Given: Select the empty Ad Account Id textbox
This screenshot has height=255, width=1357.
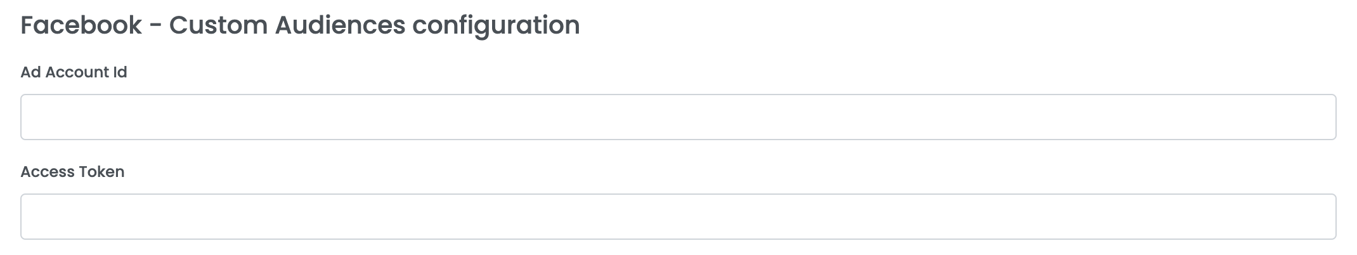Looking at the screenshot, I should click(678, 117).
